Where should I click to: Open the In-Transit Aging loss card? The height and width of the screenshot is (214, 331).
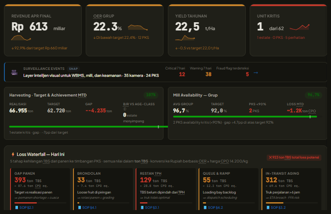(x=291, y=189)
